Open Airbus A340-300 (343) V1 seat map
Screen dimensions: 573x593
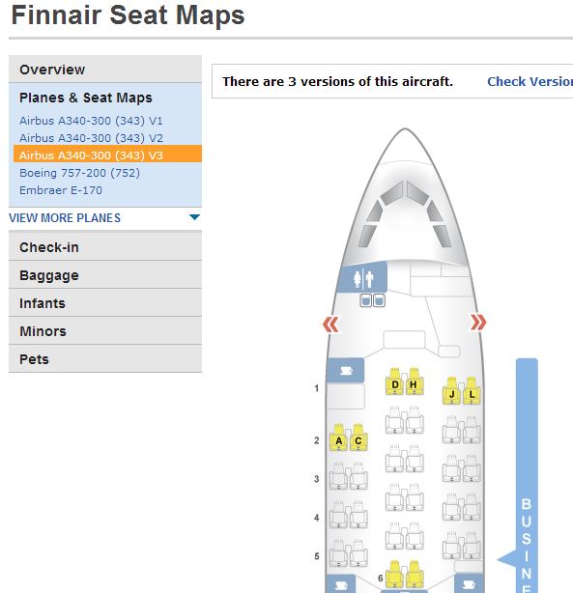click(x=91, y=121)
